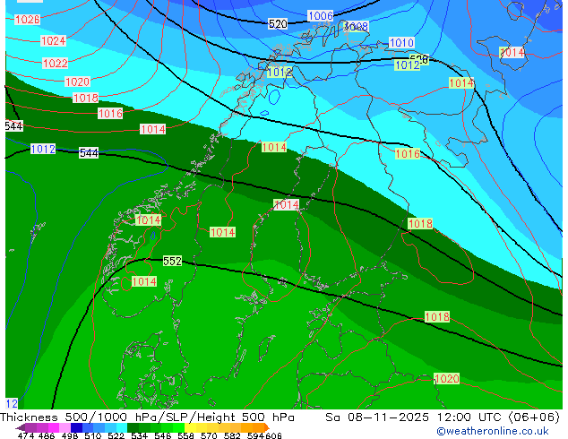Pick the cyan legend swatch above 522
Image resolution: width=568 pixels, height=439 pixels.
coord(122,427)
